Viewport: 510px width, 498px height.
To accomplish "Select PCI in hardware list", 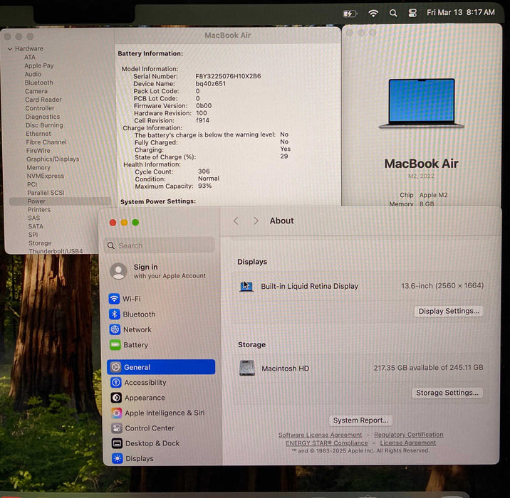I will click(32, 184).
